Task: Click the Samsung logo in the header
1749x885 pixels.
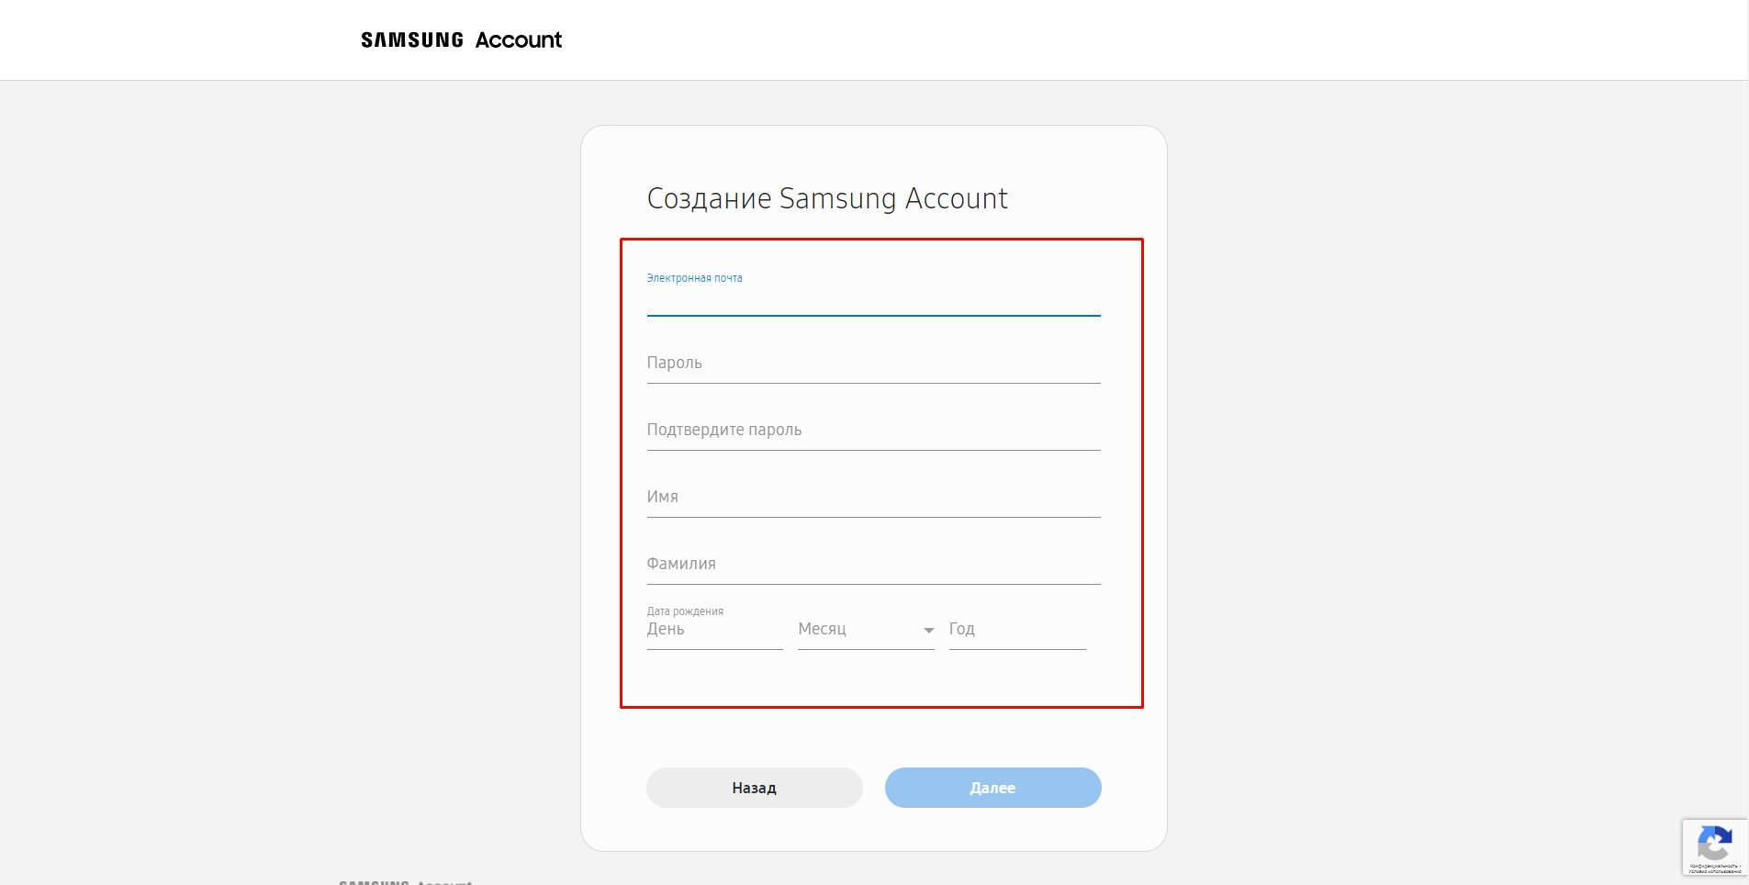Action: (x=412, y=39)
